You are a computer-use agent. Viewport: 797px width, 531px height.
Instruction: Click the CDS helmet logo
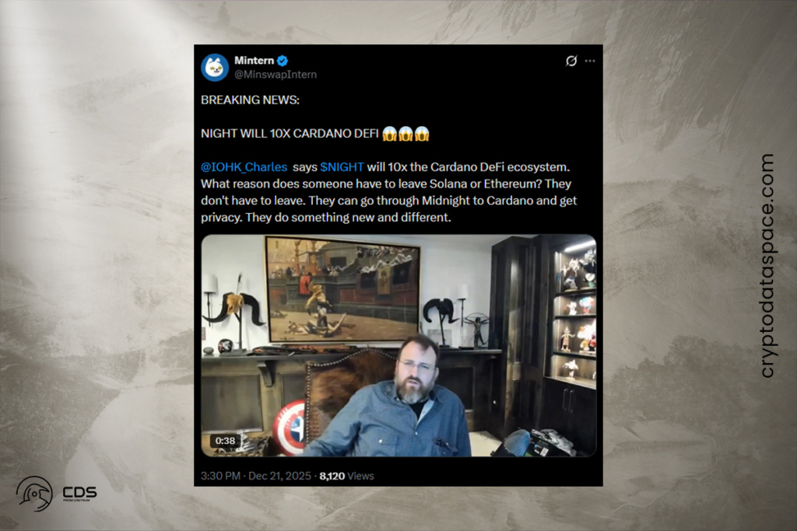(x=34, y=494)
